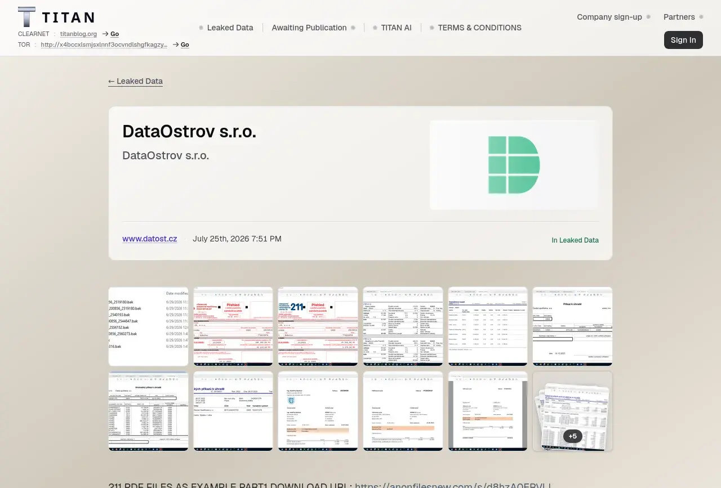Open the stacked documents '+5' thumbnail
Image resolution: width=721 pixels, height=488 pixels.
point(572,411)
